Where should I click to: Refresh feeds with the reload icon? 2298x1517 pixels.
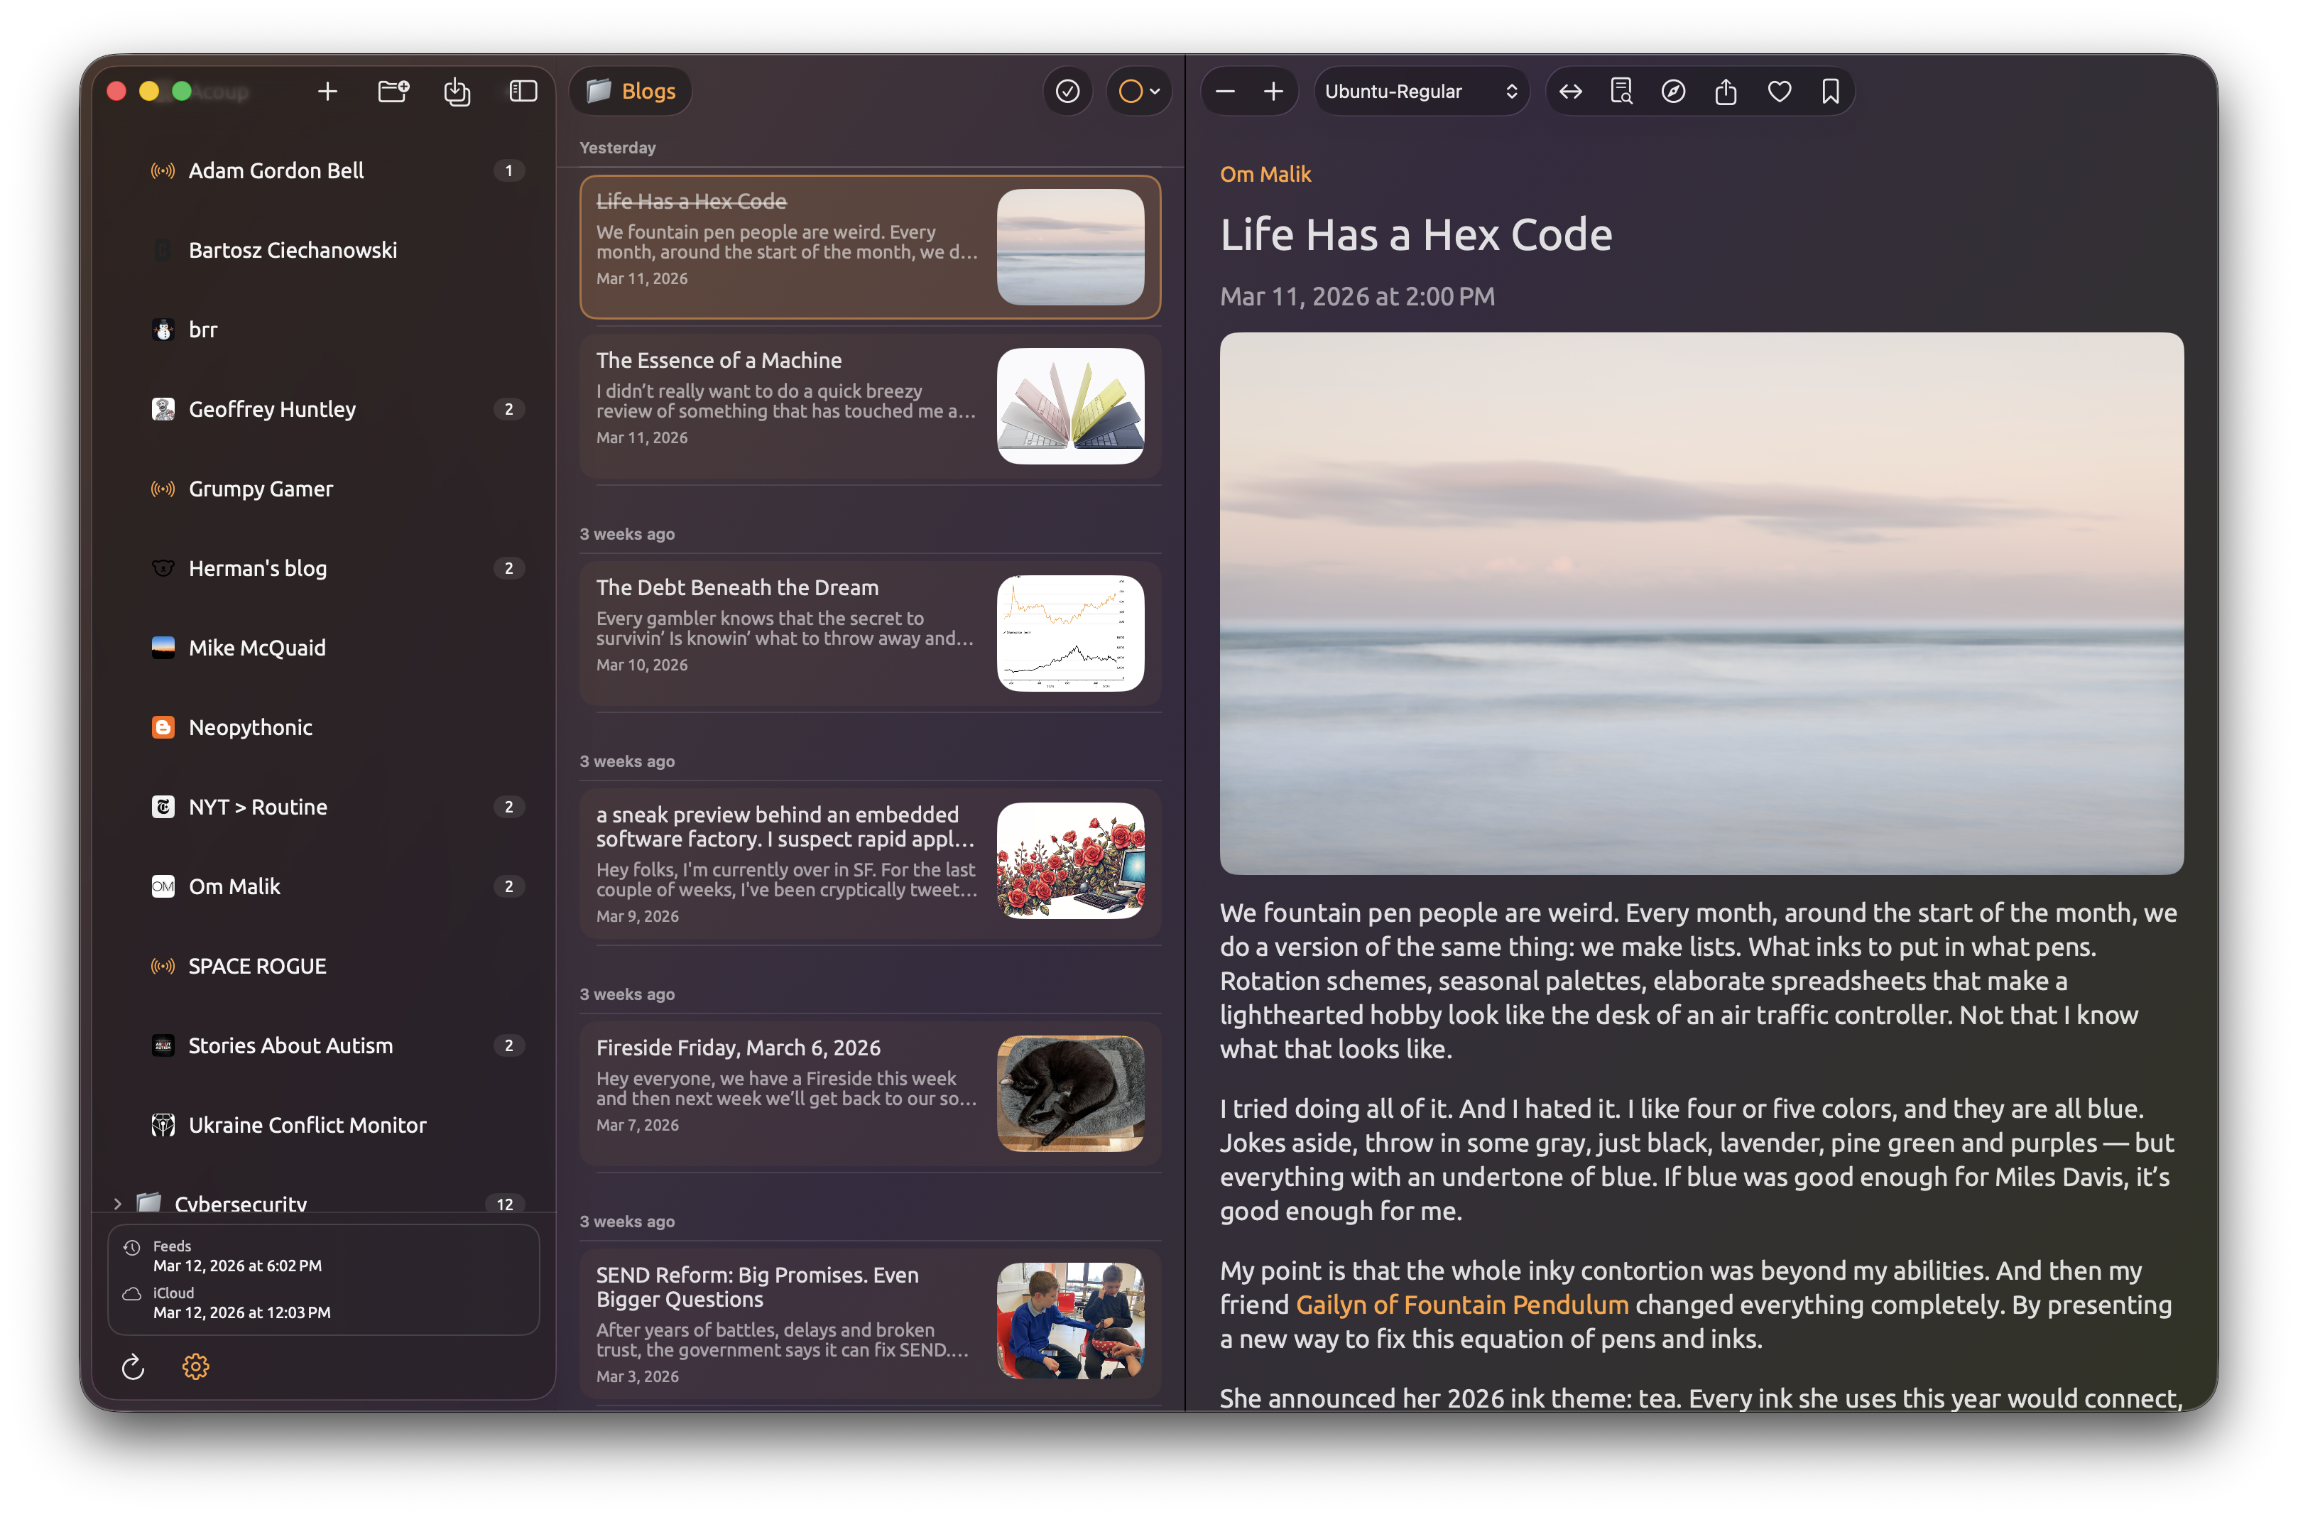(x=133, y=1367)
